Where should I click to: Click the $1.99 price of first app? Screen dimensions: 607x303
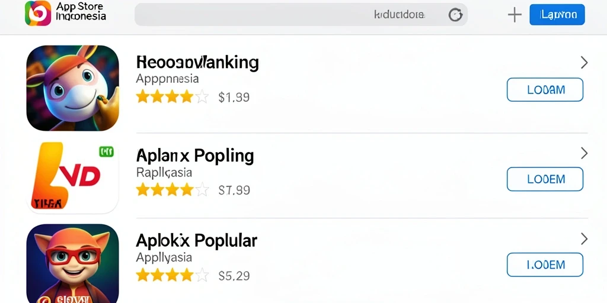click(234, 97)
